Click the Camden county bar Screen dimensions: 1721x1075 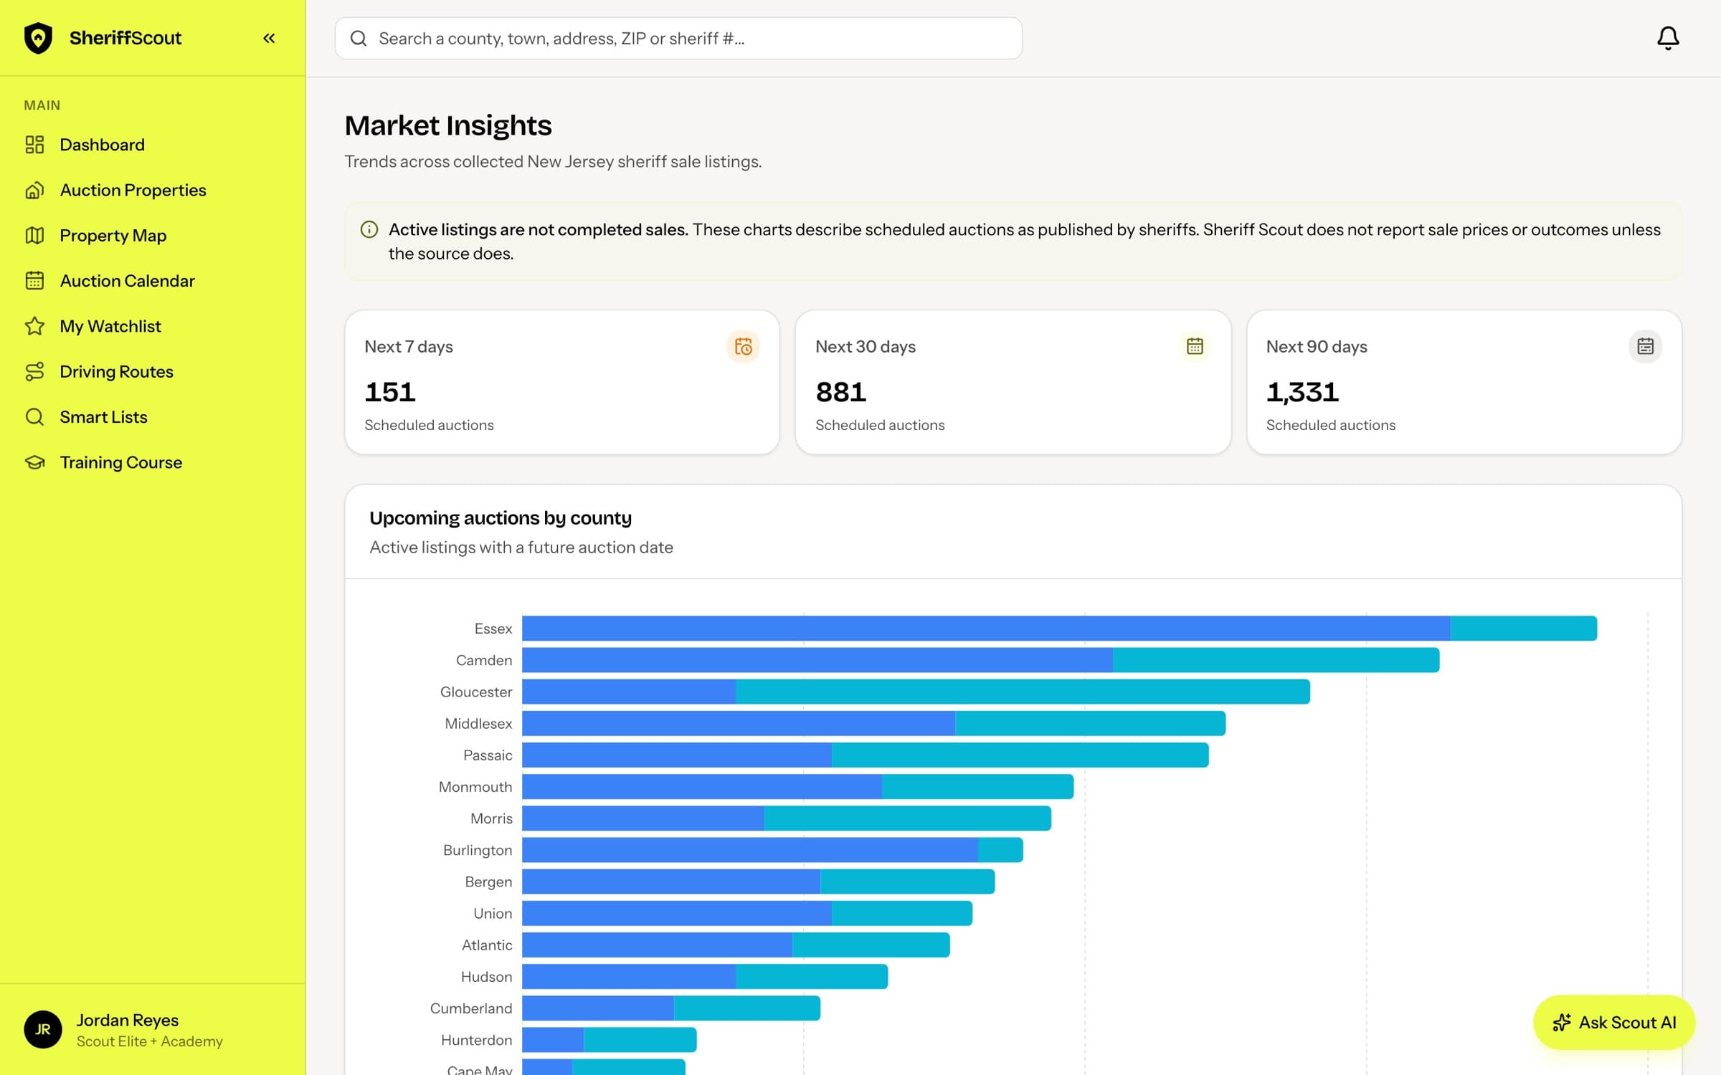tap(980, 659)
